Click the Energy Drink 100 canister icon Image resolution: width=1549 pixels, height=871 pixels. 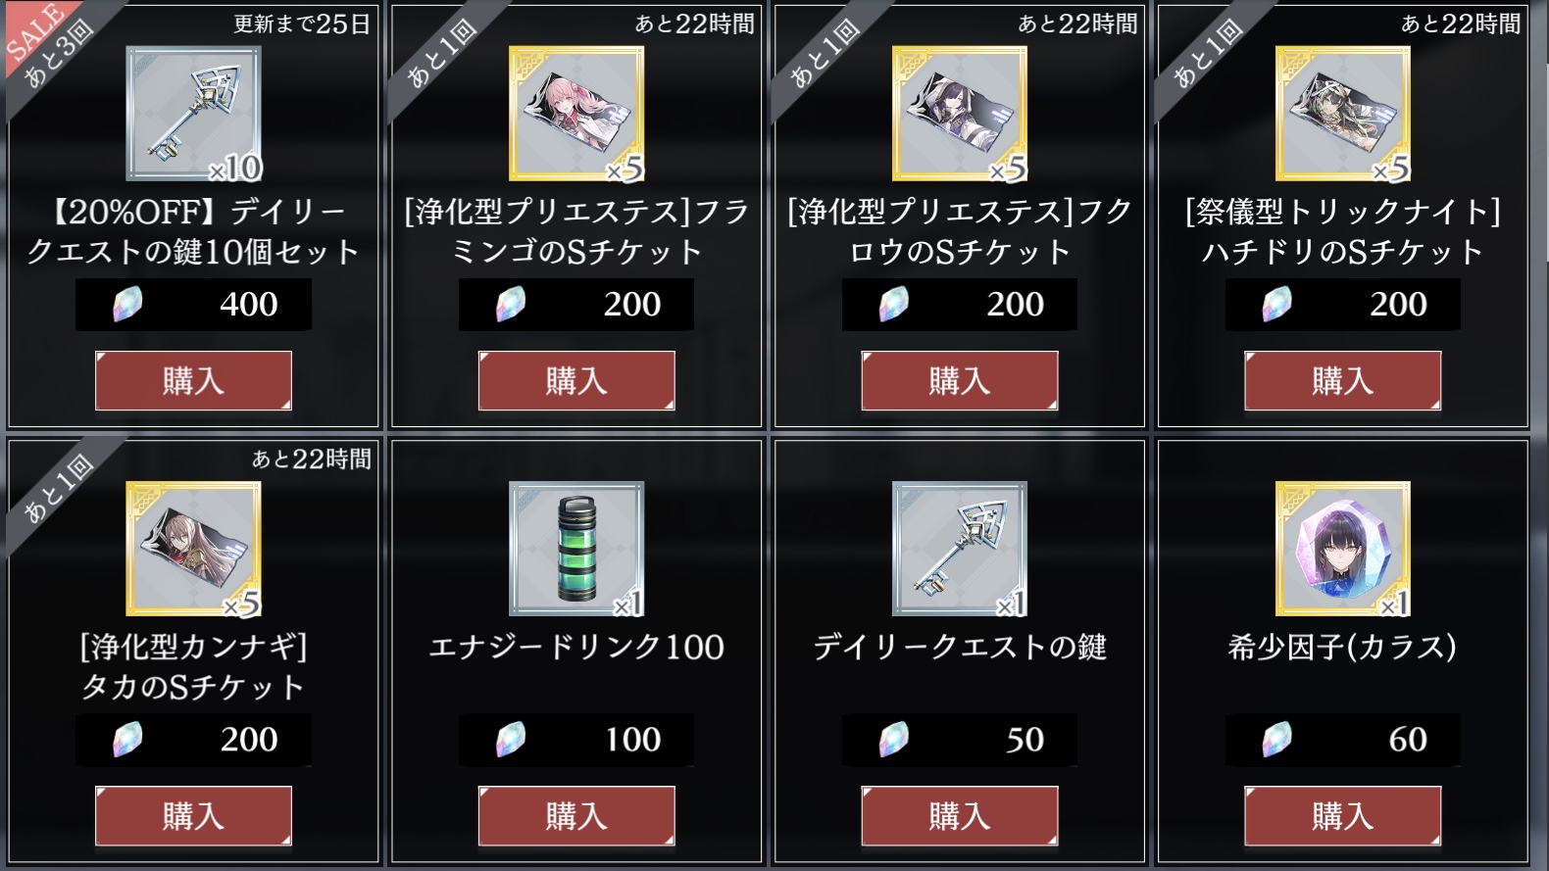click(576, 549)
